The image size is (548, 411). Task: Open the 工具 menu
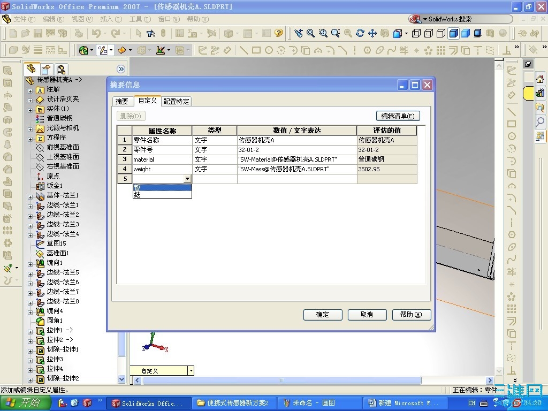pos(140,19)
